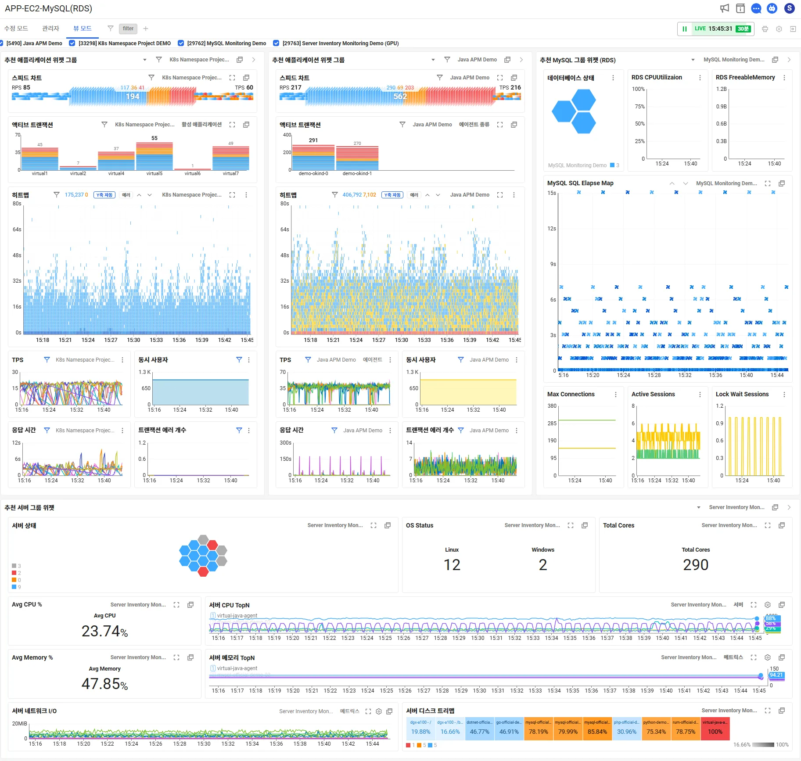Open more options menu on K8s heatmap
This screenshot has height=761, width=801.
tap(246, 195)
